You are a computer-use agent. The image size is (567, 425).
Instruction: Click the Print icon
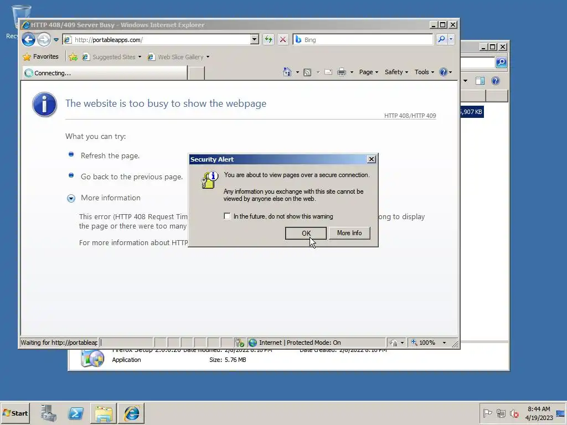pyautogui.click(x=342, y=72)
